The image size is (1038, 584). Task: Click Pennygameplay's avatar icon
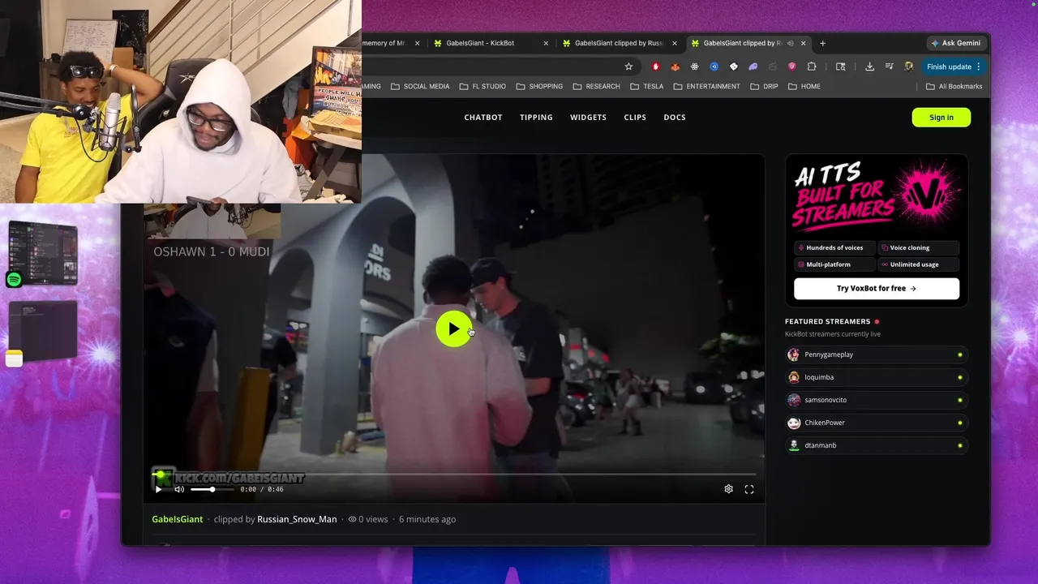794,354
